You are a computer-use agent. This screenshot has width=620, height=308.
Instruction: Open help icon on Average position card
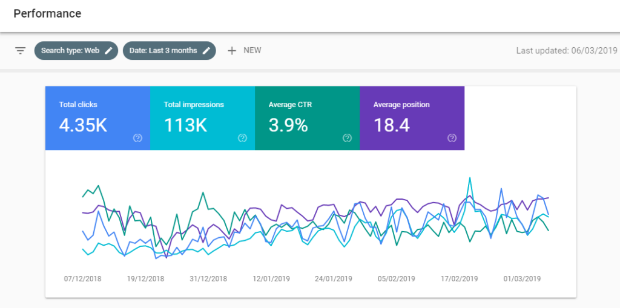tap(452, 138)
